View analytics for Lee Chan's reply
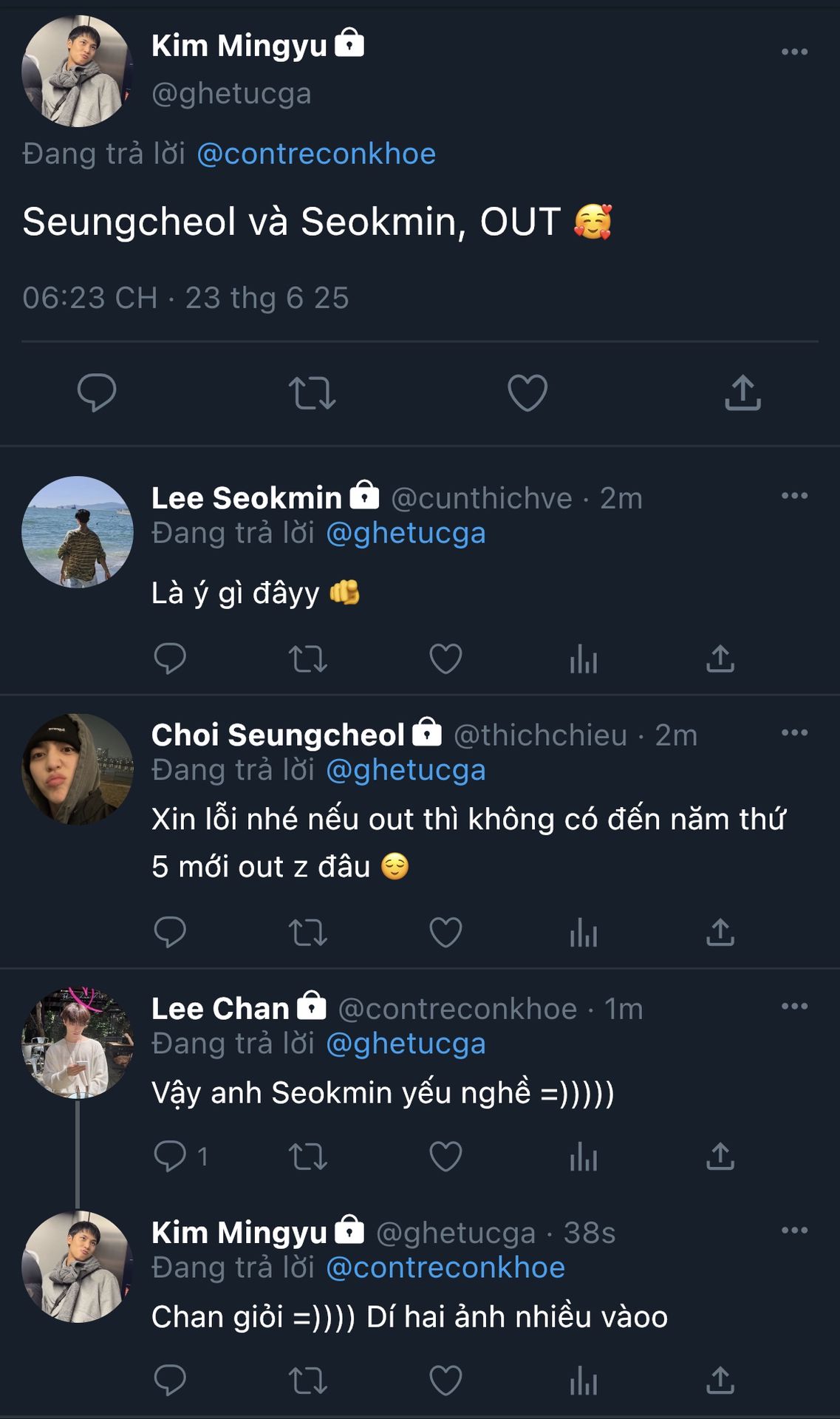Image resolution: width=840 pixels, height=1419 pixels. (x=583, y=1157)
